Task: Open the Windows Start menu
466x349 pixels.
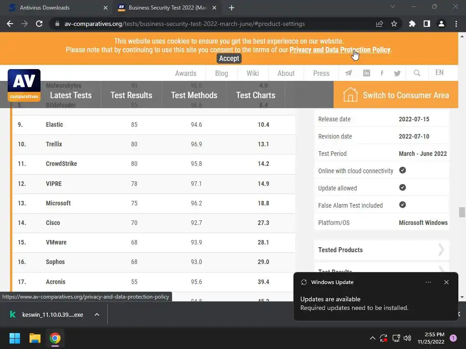Action: 15,338
